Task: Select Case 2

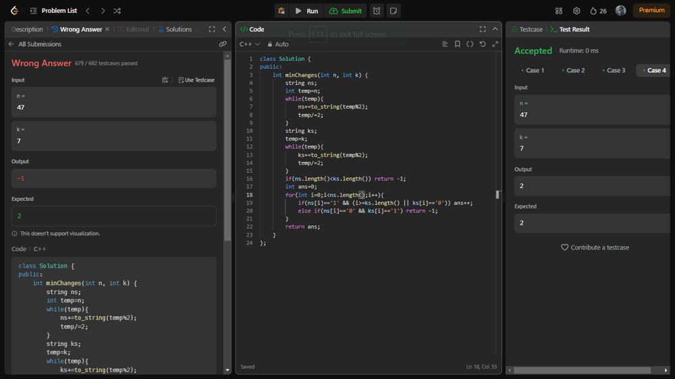Action: (x=573, y=70)
